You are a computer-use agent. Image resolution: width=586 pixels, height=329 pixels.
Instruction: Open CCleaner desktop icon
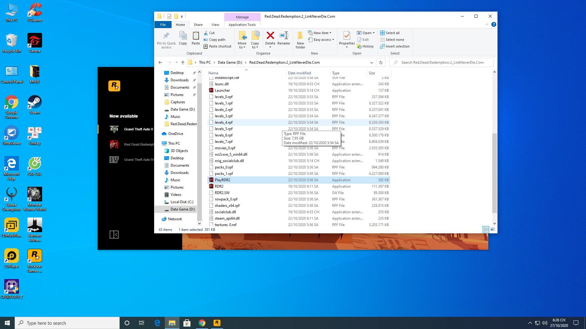coord(34,12)
